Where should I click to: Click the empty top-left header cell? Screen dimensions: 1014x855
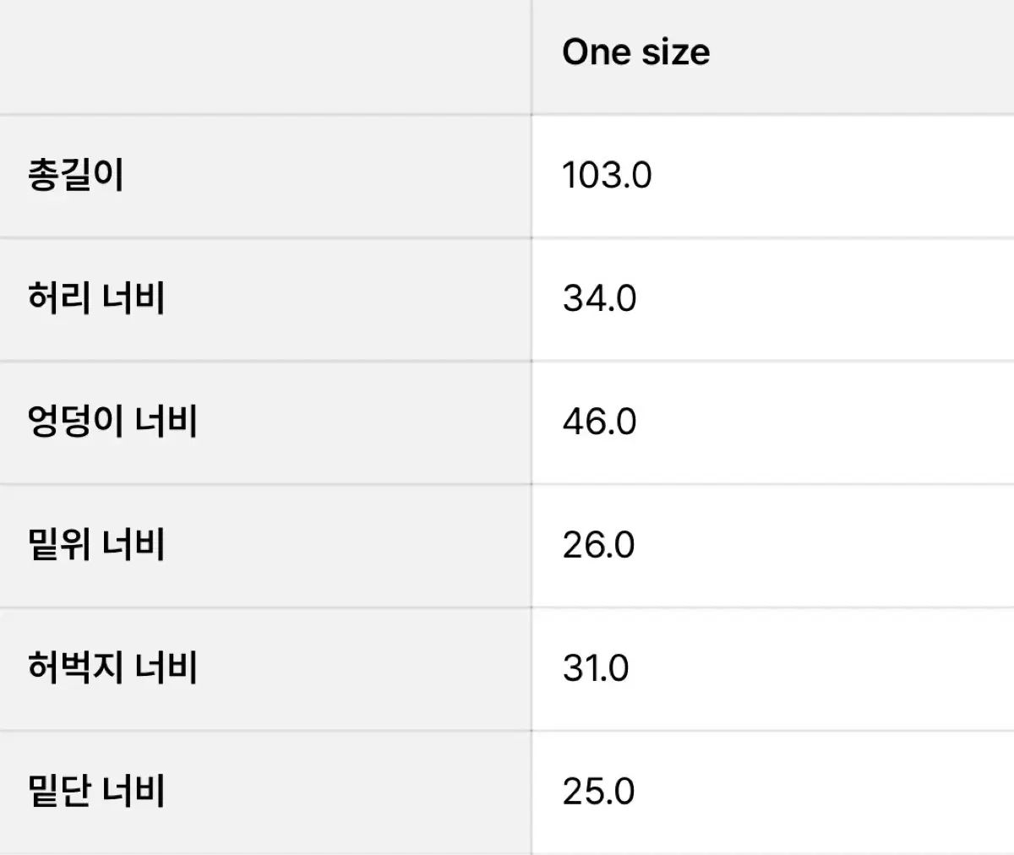tap(265, 56)
